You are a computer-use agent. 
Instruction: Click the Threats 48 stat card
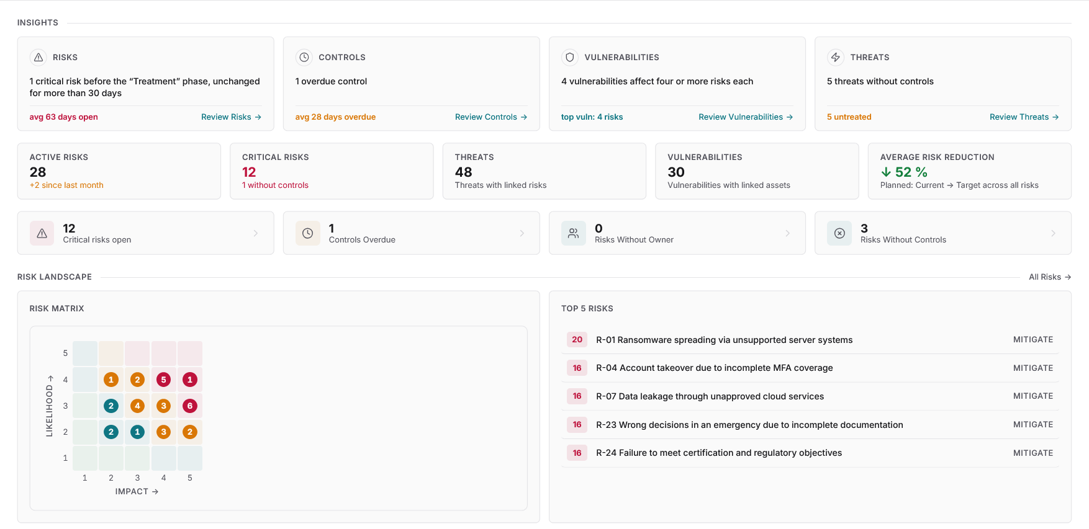544,171
